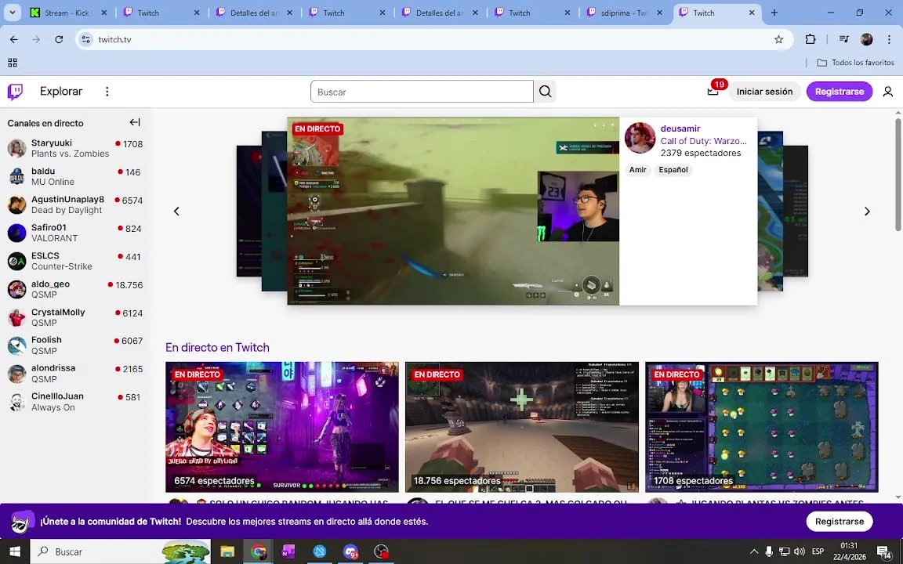903x564 pixels.
Task: Show previous stream in the carousel
Action: [x=177, y=211]
